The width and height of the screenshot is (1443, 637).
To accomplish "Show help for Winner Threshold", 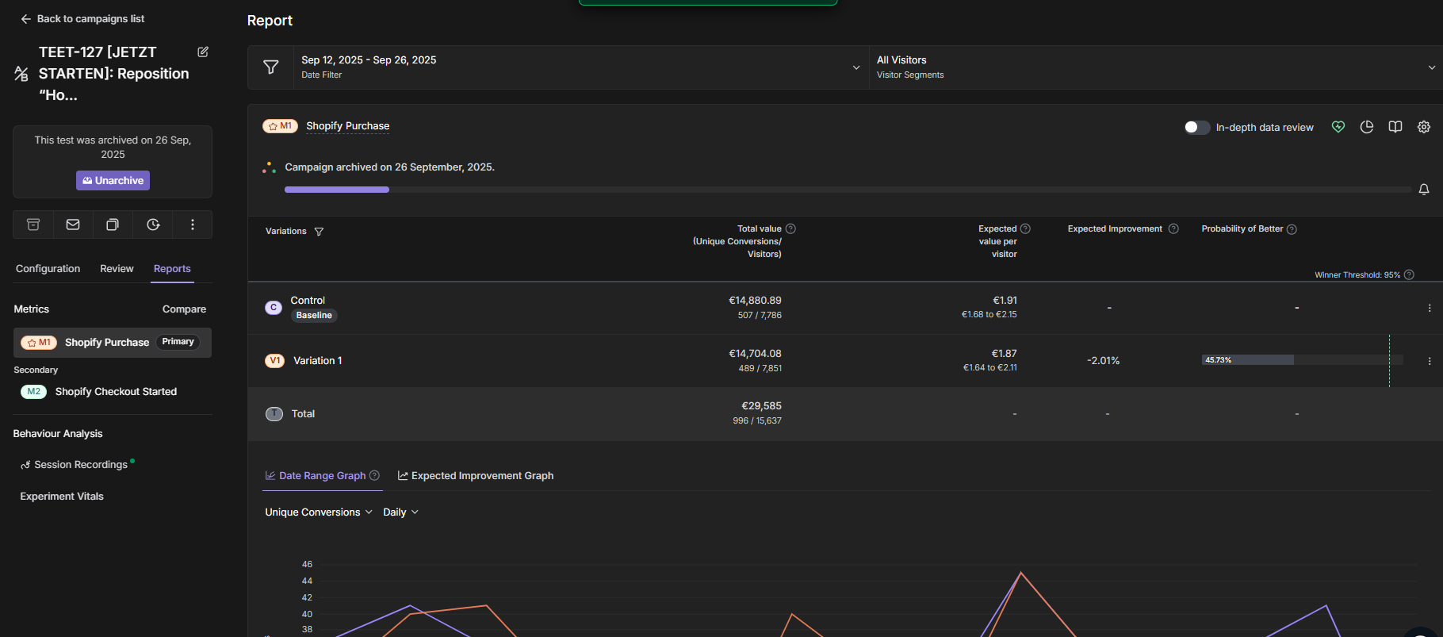I will (x=1409, y=275).
